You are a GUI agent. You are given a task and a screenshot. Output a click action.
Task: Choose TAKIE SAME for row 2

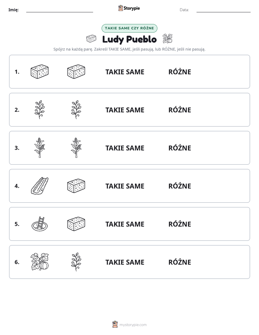(125, 110)
